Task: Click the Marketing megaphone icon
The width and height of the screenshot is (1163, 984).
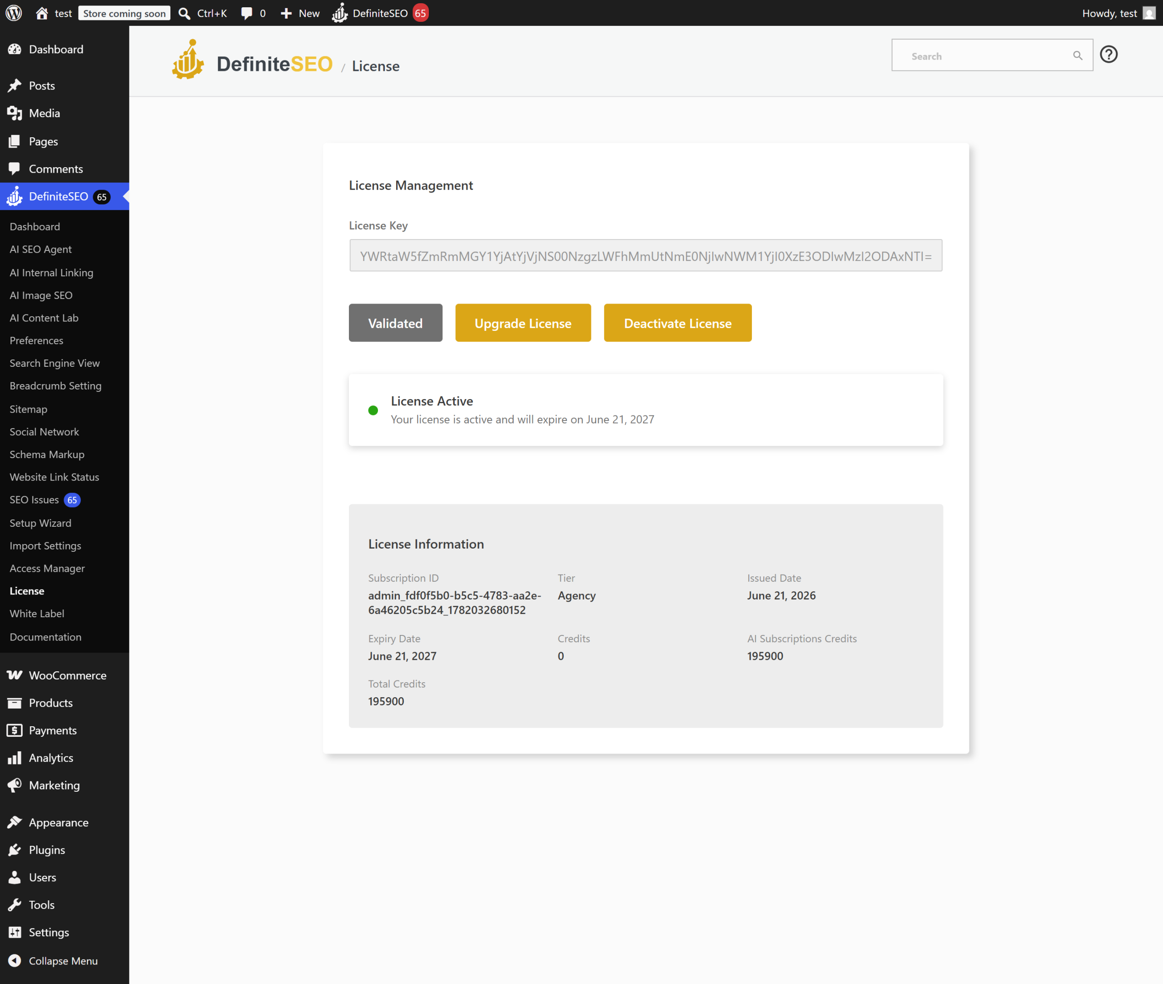Action: pos(15,785)
